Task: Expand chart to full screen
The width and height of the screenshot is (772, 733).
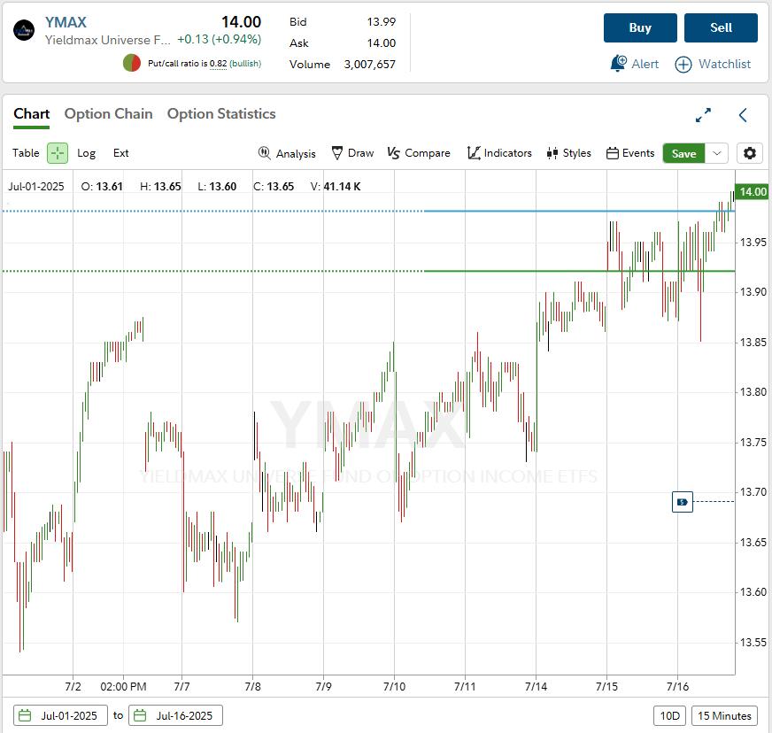Action: coord(703,115)
